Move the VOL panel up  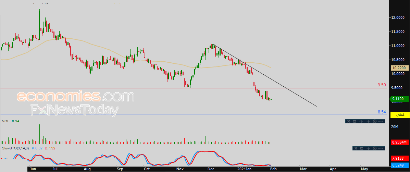click(x=361, y=121)
